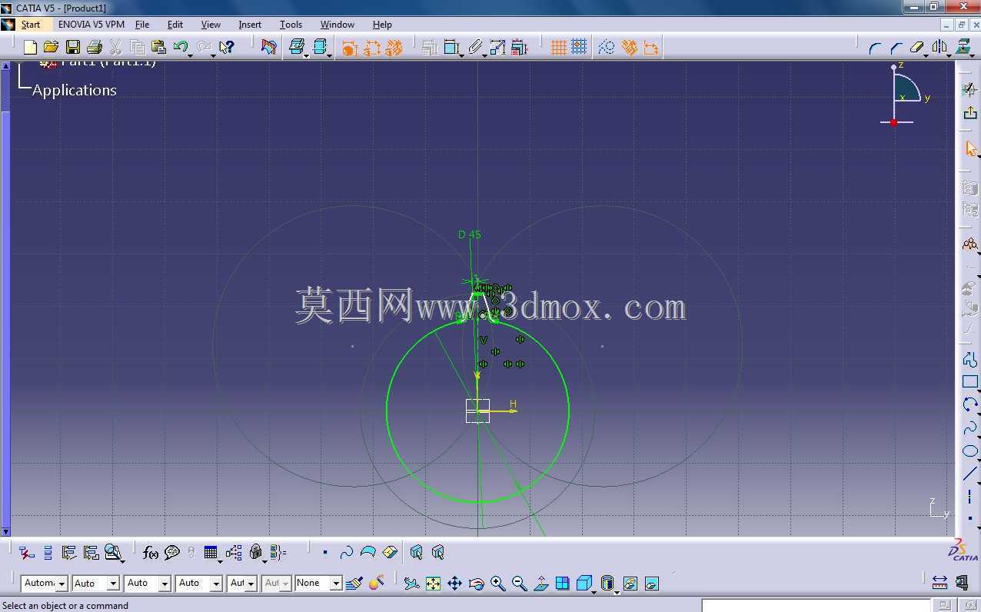Viewport: 981px width, 612px height.
Task: Open the Window menu
Action: pos(338,25)
